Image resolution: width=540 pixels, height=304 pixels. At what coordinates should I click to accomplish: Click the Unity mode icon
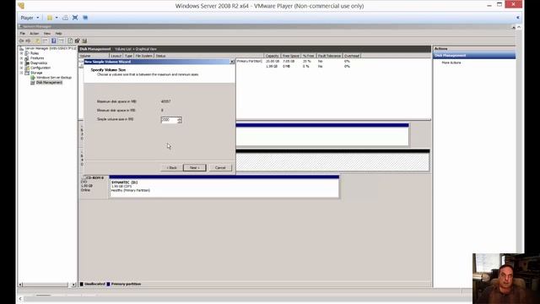pos(85,18)
